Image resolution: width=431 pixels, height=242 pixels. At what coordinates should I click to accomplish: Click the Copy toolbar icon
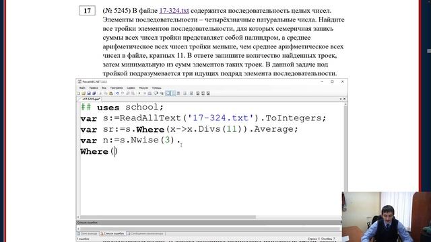point(106,93)
